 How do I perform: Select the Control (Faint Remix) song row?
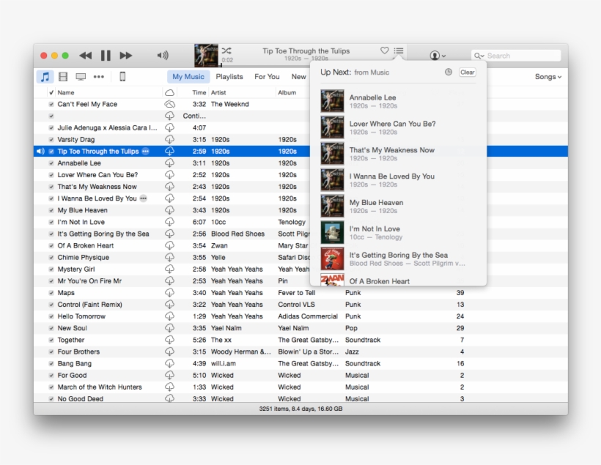[x=301, y=305]
